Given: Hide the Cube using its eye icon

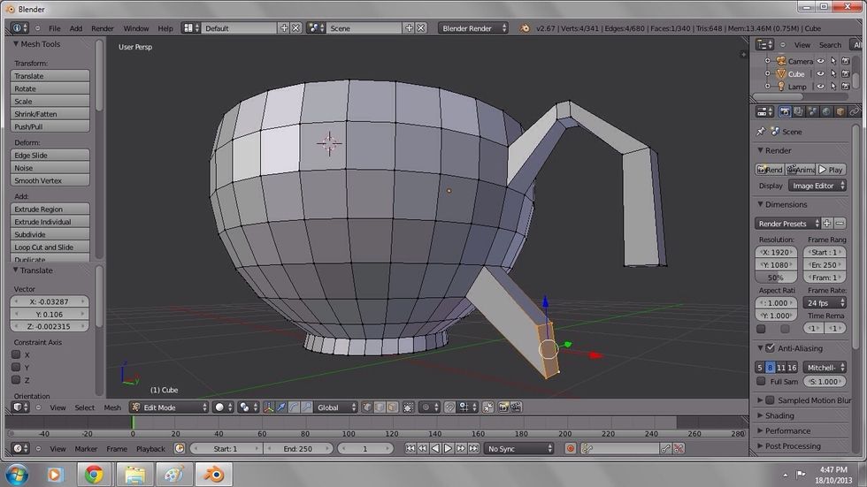Looking at the screenshot, I should 820,74.
